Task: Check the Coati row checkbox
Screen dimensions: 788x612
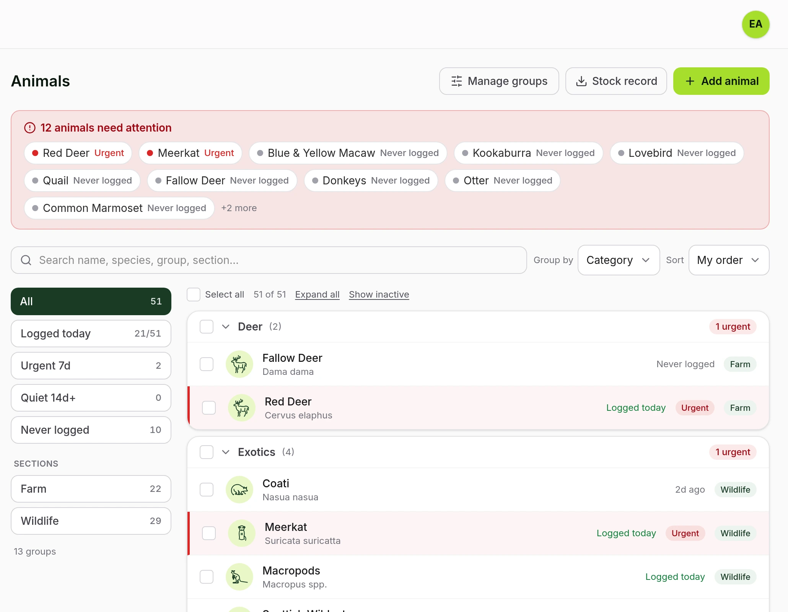Action: click(207, 490)
